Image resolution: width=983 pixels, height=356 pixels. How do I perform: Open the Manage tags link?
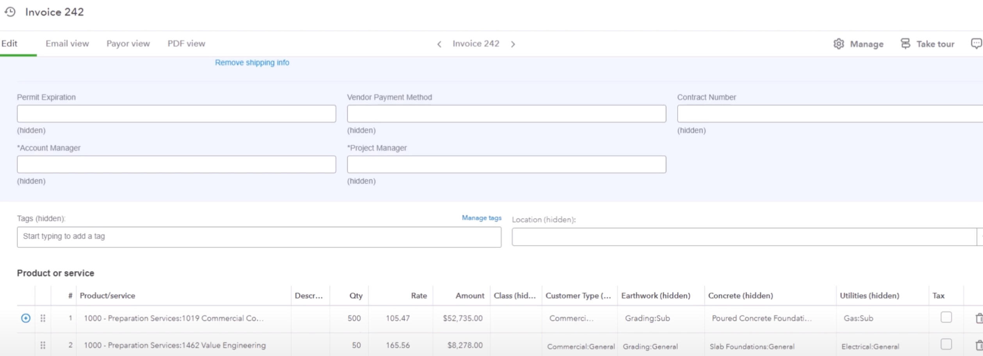[x=482, y=218]
